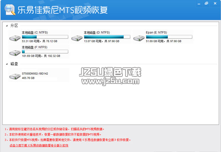Image resolution: width=221 pixels, height=152 pixels.
Task: Click the 分区 section heading
Action: [14, 25]
